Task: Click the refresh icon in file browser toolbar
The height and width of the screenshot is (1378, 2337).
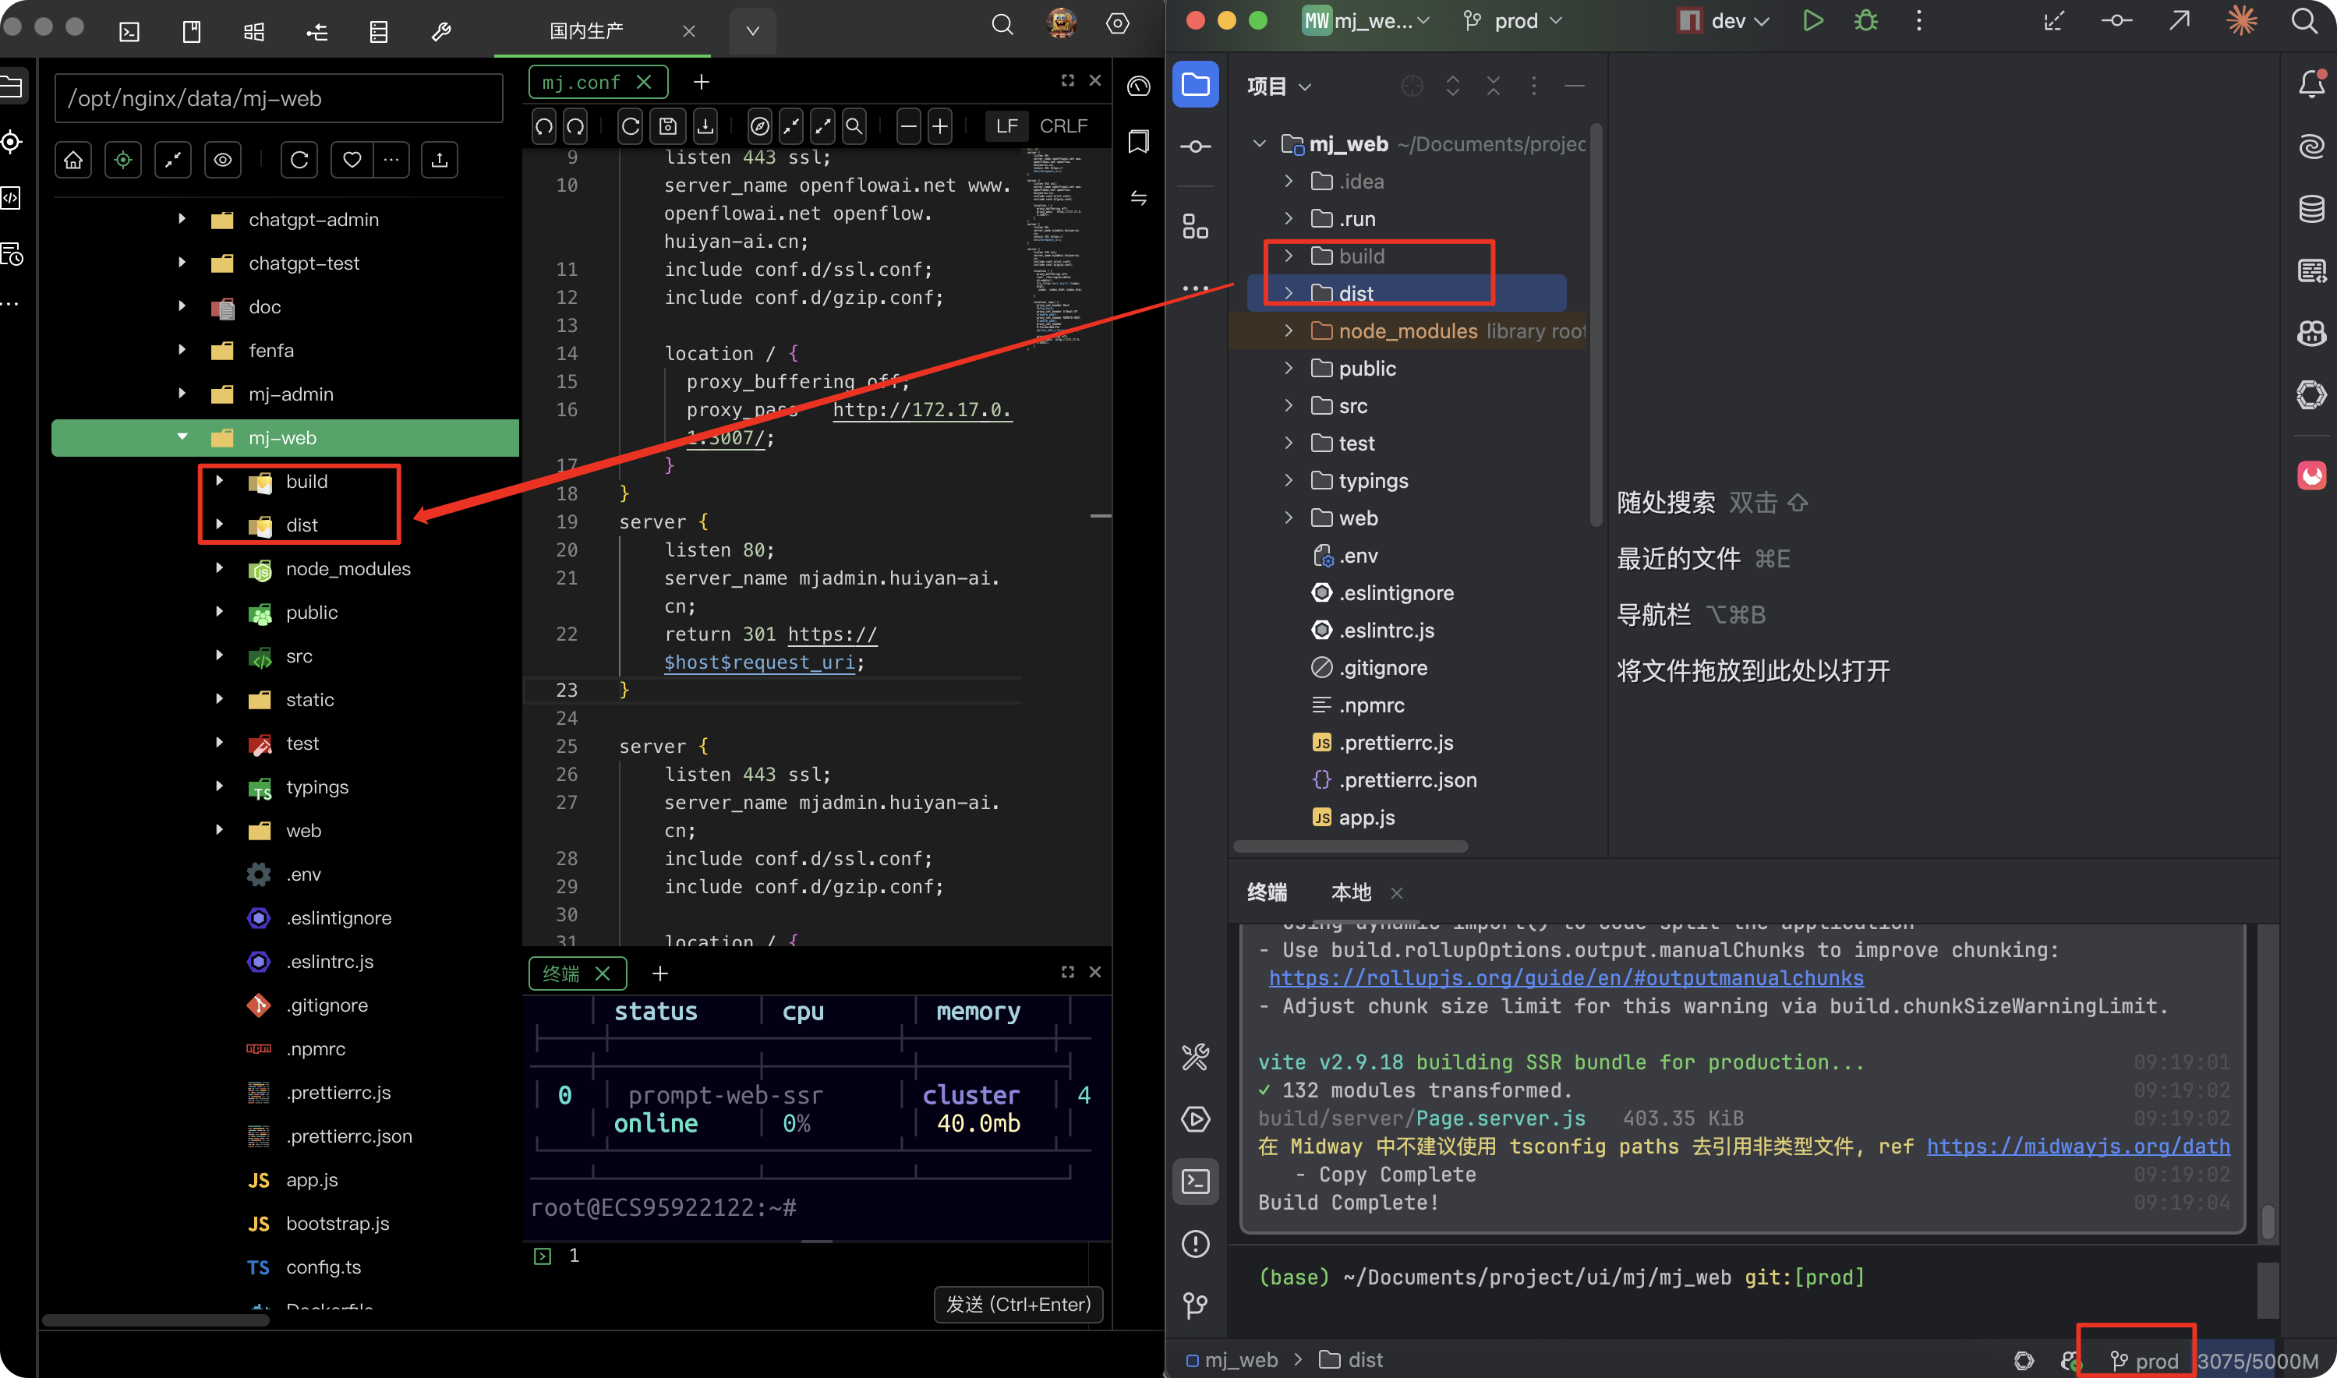Action: coord(299,160)
